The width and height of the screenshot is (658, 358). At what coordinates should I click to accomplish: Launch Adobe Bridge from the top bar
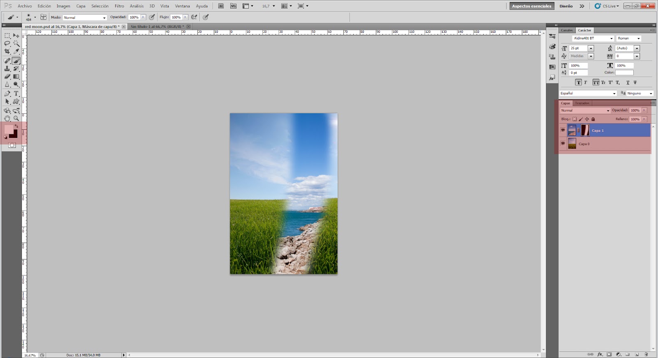coord(221,6)
